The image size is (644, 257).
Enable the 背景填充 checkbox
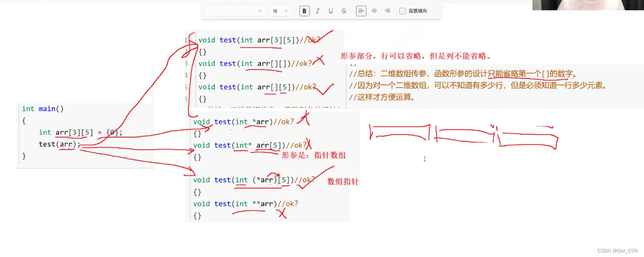pyautogui.click(x=403, y=11)
